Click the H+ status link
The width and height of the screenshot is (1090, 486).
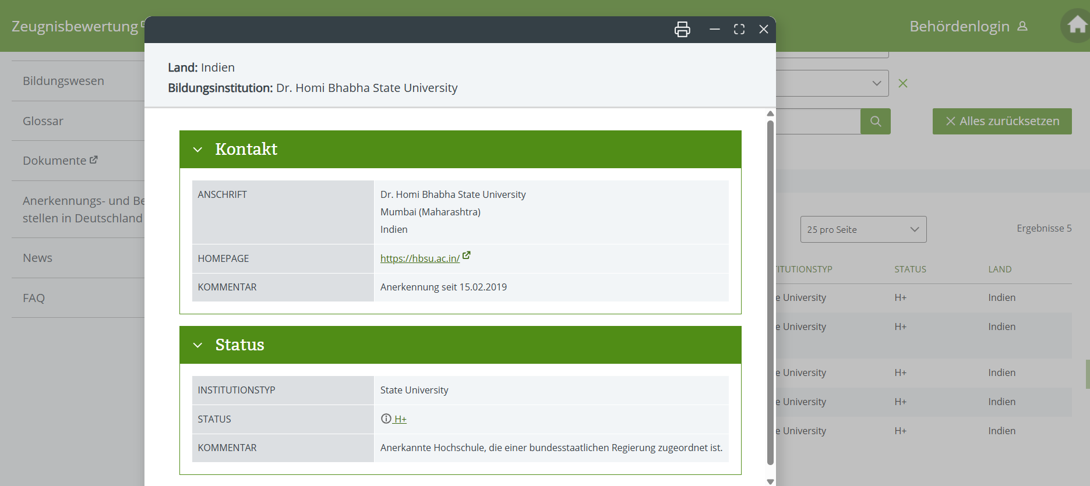coord(400,419)
